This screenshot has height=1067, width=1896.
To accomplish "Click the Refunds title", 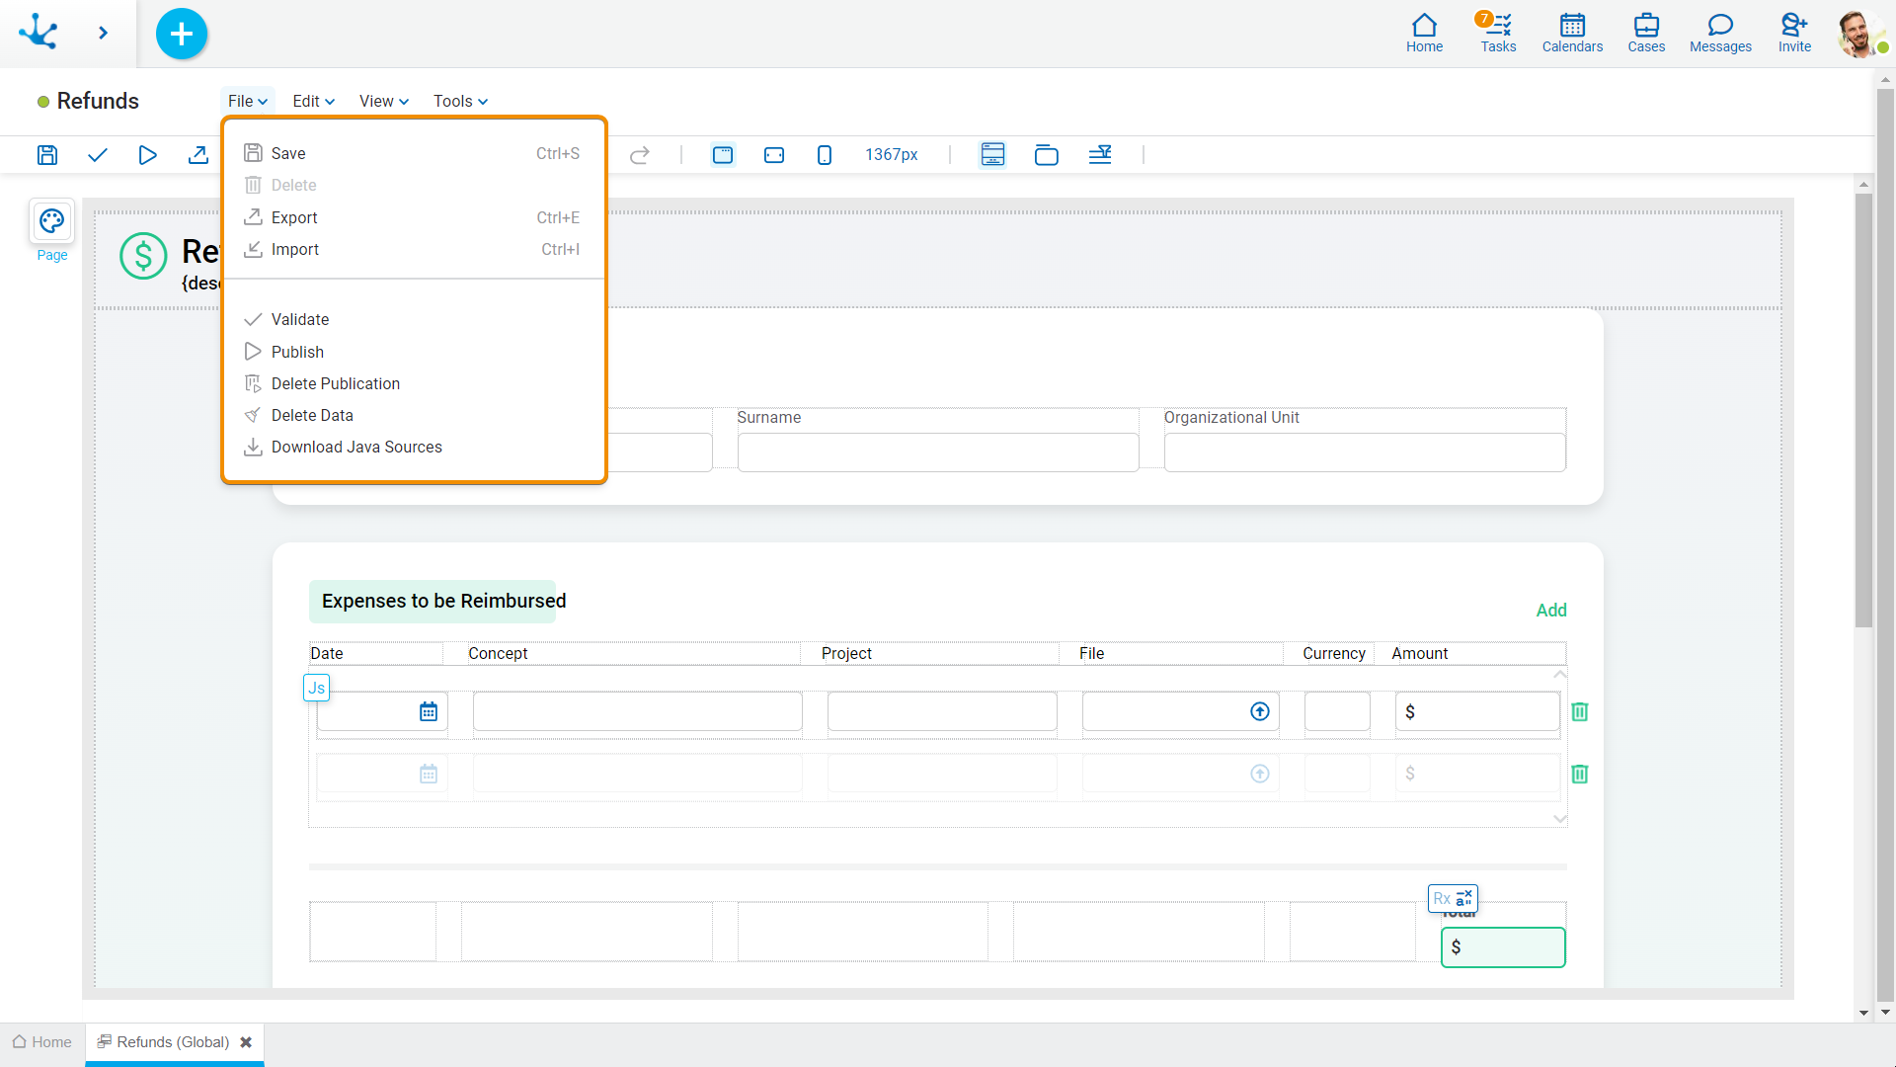I will pos(98,101).
